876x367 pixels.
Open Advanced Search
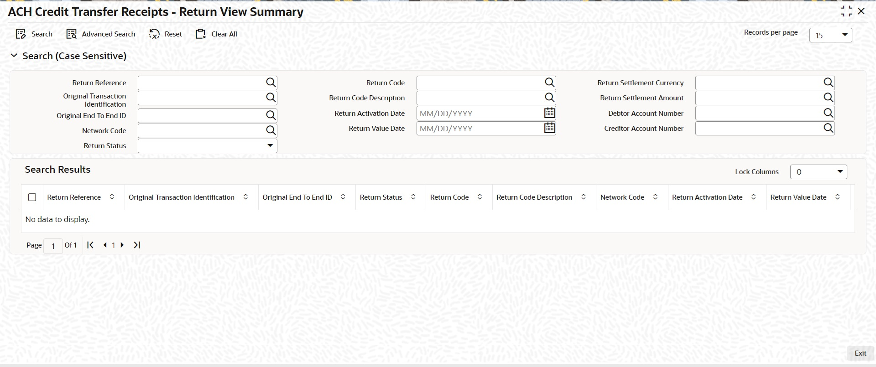click(101, 34)
